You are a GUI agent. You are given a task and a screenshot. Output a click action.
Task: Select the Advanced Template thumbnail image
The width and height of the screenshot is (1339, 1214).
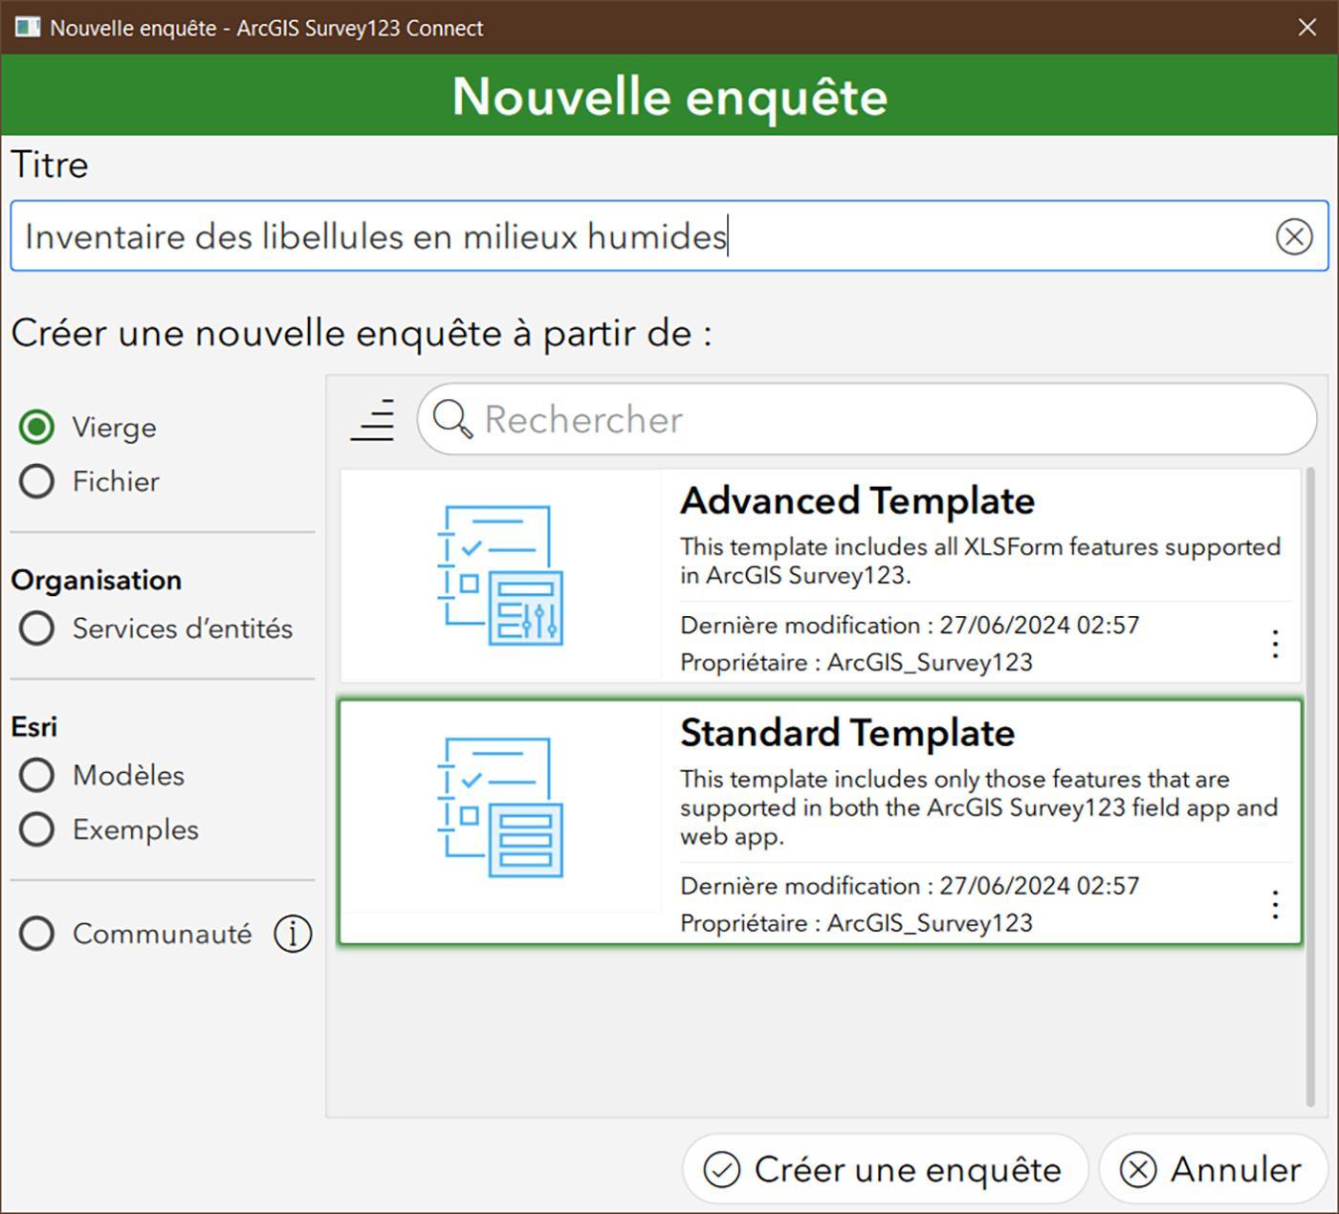click(x=501, y=575)
